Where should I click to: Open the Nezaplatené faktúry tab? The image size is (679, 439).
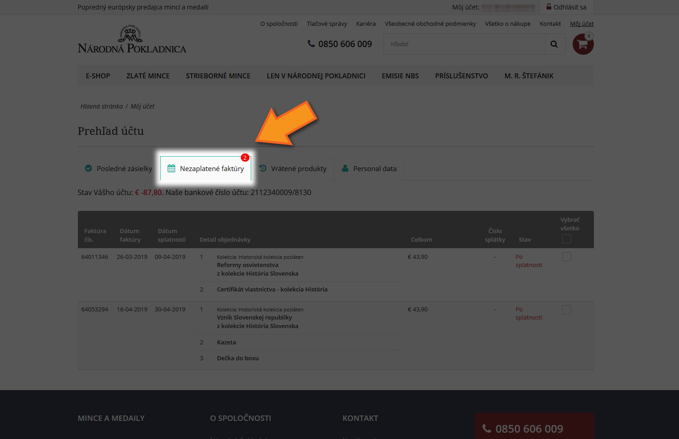[x=206, y=168]
